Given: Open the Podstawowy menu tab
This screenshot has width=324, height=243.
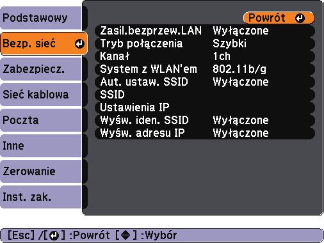Looking at the screenshot, I should pyautogui.click(x=41, y=18).
